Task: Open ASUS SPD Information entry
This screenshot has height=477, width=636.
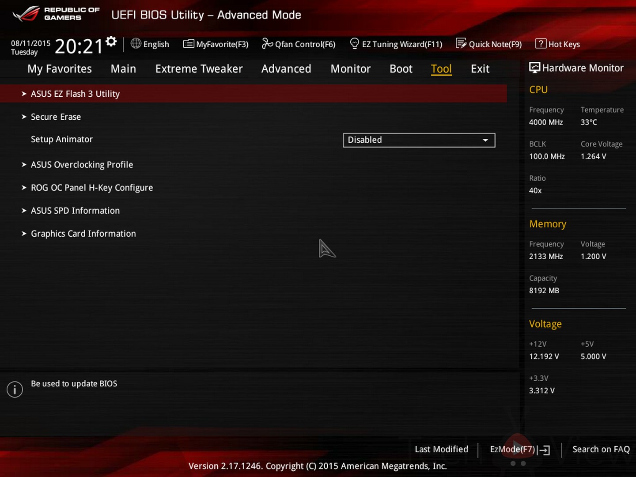Action: [75, 211]
